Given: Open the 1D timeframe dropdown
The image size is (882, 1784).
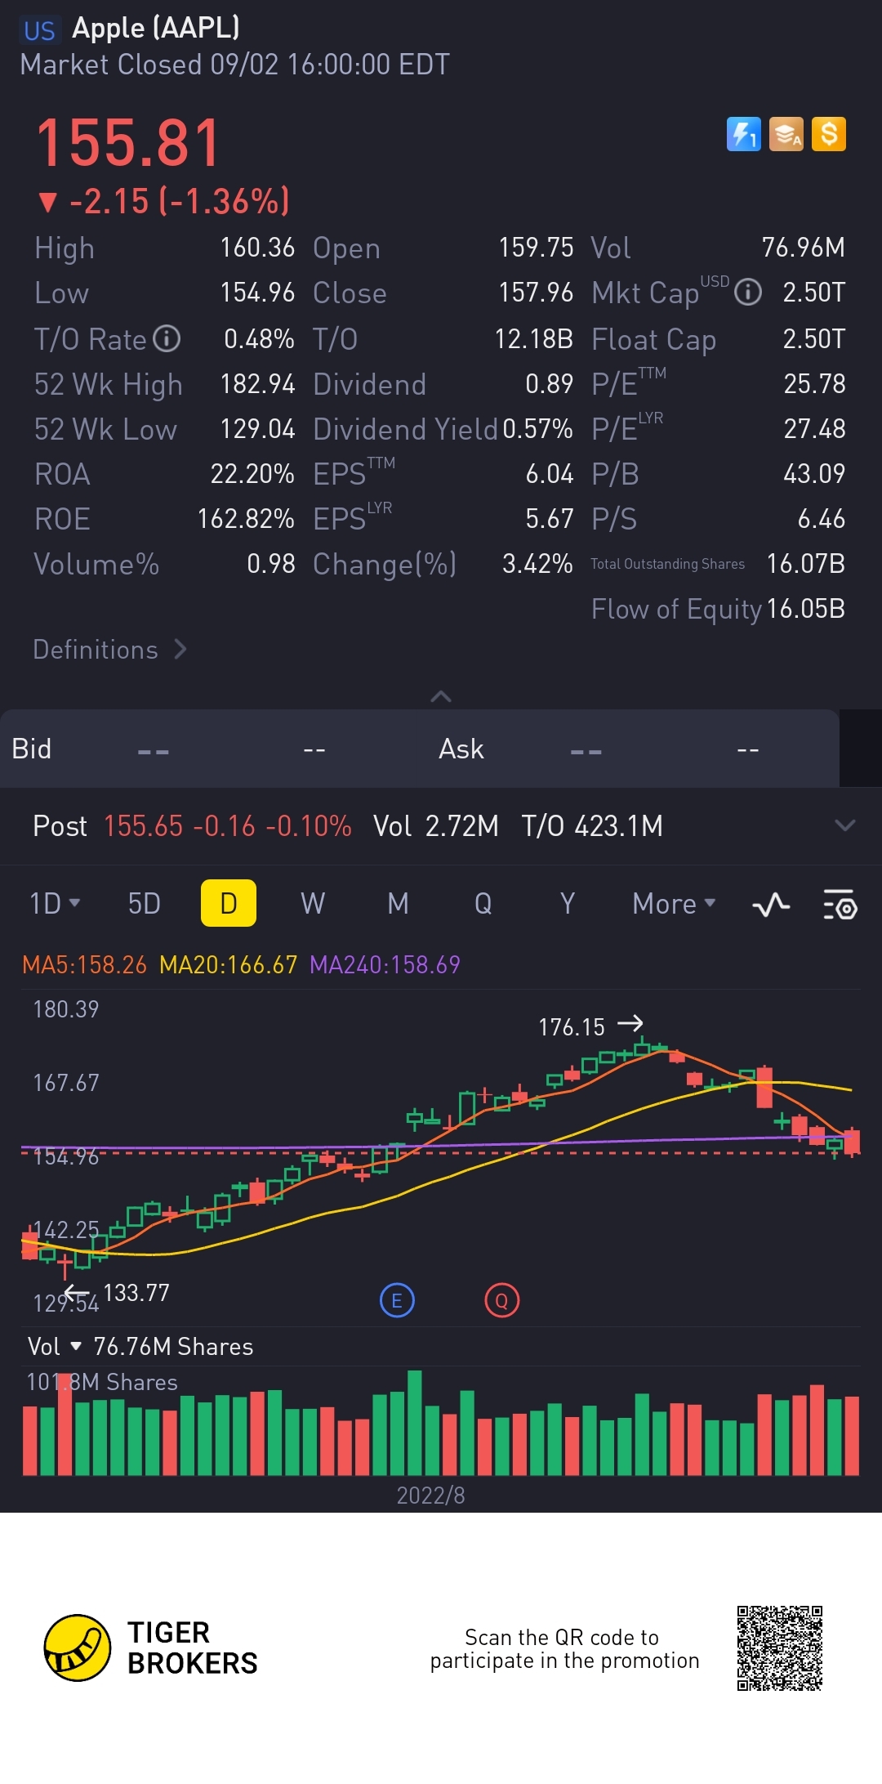Looking at the screenshot, I should click(55, 904).
